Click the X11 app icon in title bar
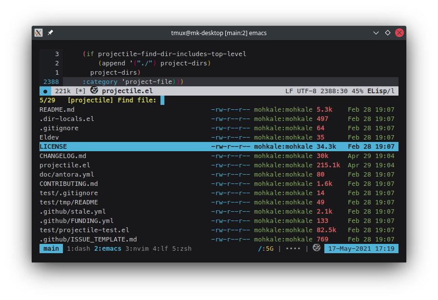Viewport: 438px width, 300px height. coord(39,33)
